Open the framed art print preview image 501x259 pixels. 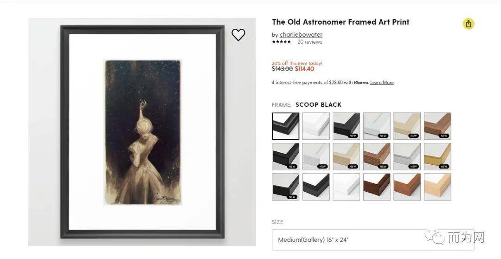[x=142, y=132]
